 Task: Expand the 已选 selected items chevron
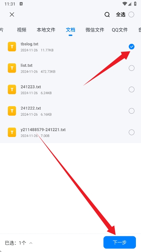pos(31,243)
